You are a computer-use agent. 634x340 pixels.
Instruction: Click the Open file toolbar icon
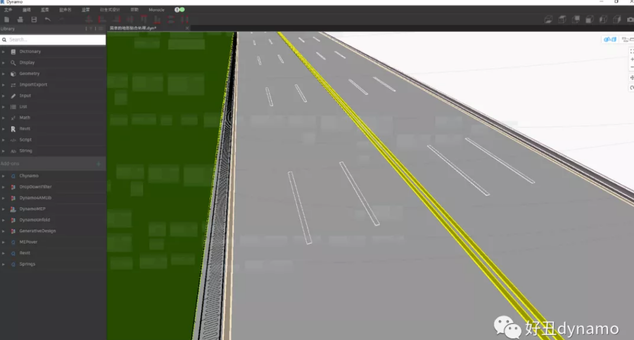tap(20, 19)
